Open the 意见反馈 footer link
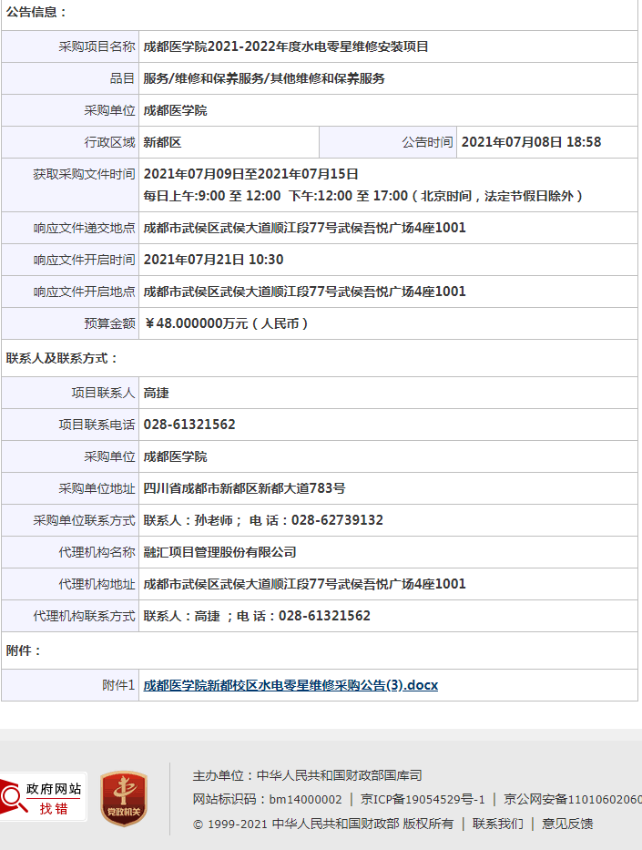642x850 pixels. [567, 824]
